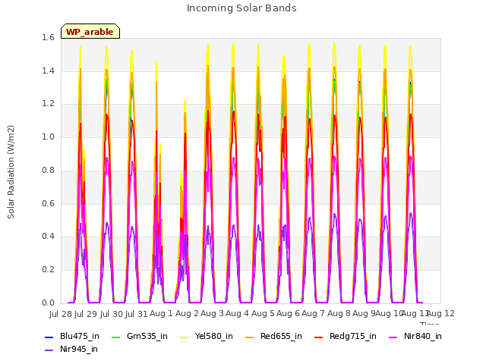The width and height of the screenshot is (486, 364).
Task: Click the 0.8 y-axis tick label
Action: click(x=48, y=170)
